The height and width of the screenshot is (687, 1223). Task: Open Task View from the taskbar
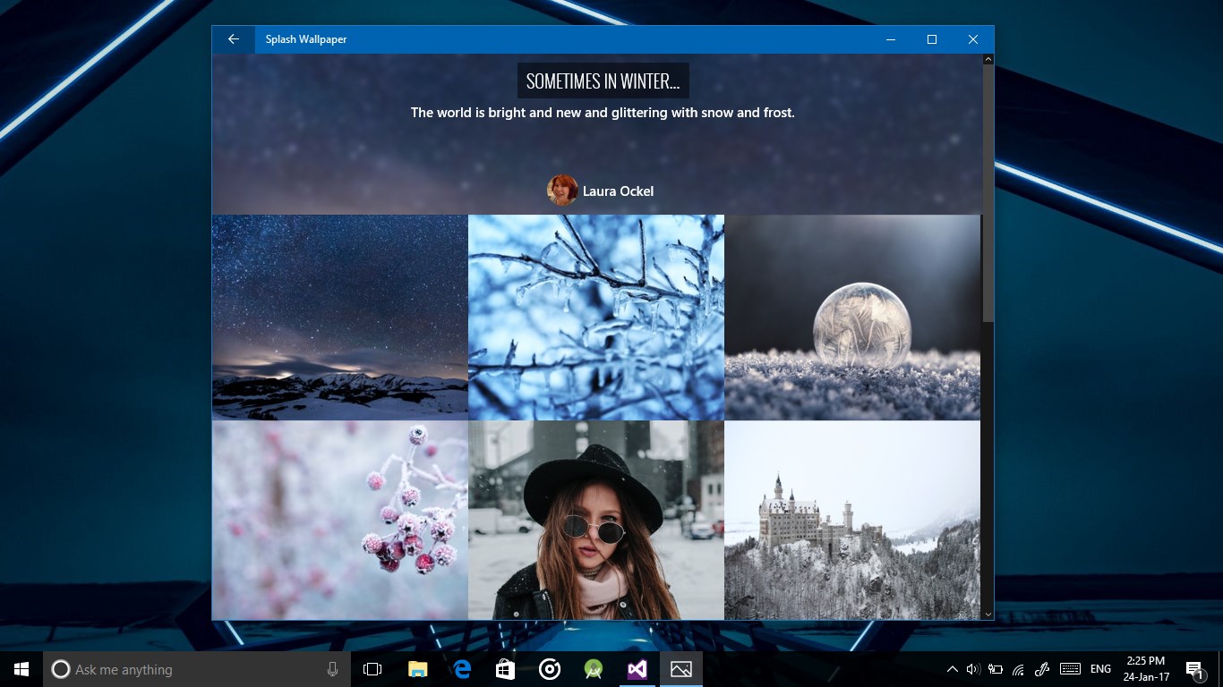[x=372, y=669]
